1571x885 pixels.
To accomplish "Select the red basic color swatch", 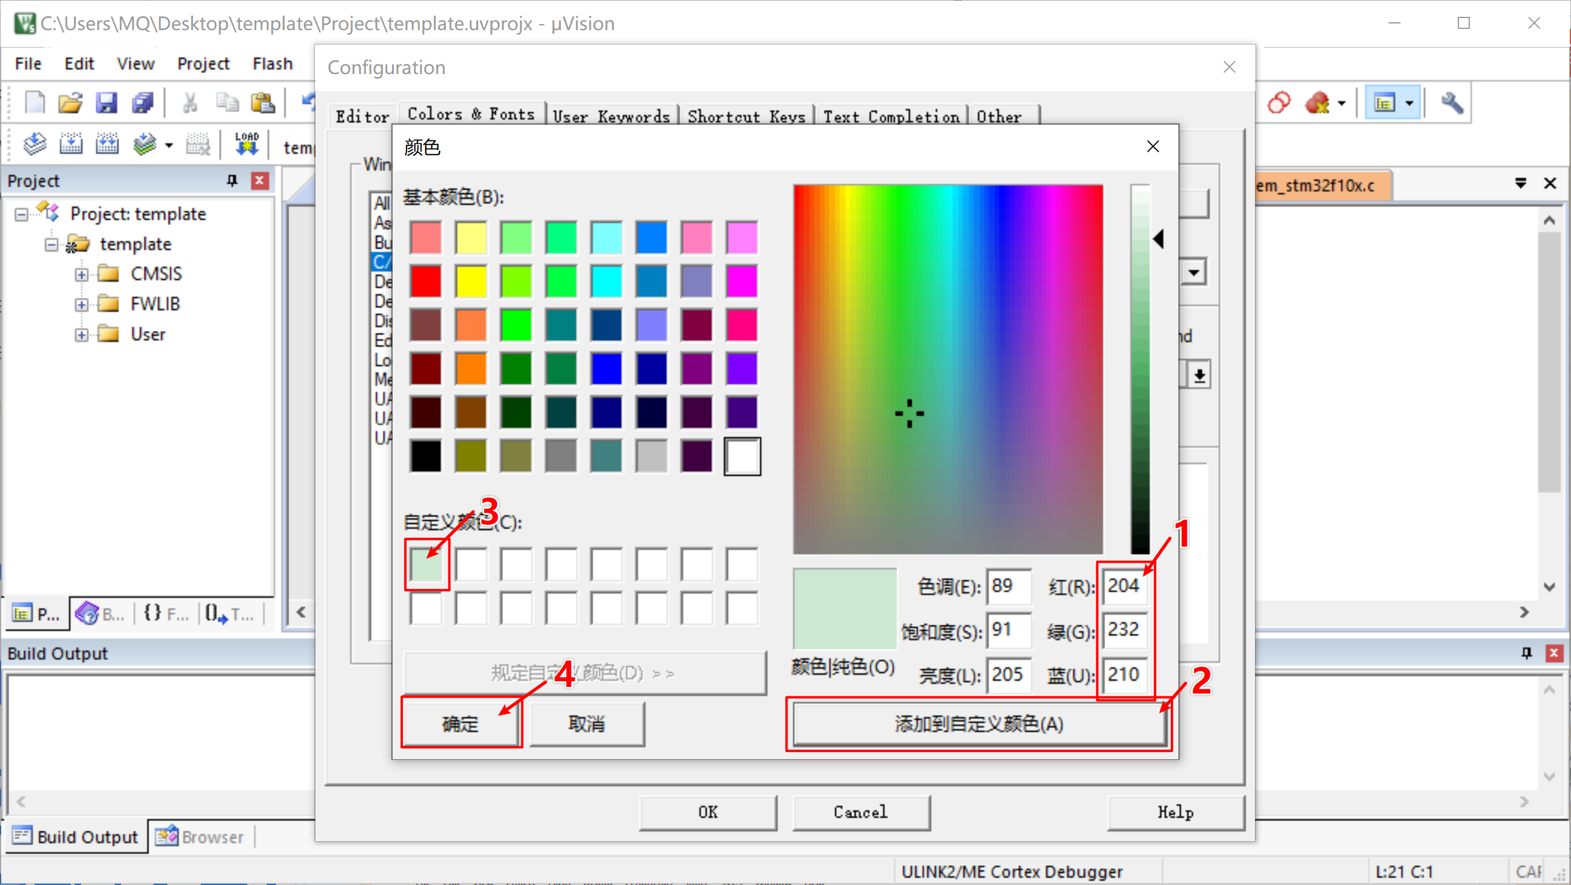I will coord(426,281).
